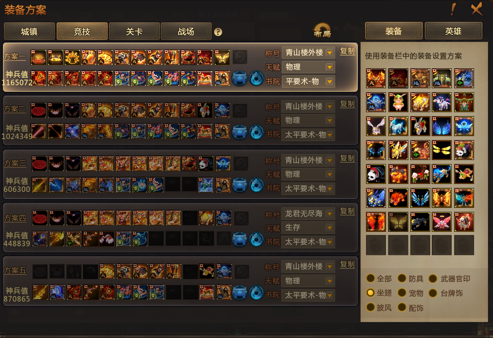Select the panda icon in 方案三 row
Screen dimensions: 493x338
tap(206, 164)
